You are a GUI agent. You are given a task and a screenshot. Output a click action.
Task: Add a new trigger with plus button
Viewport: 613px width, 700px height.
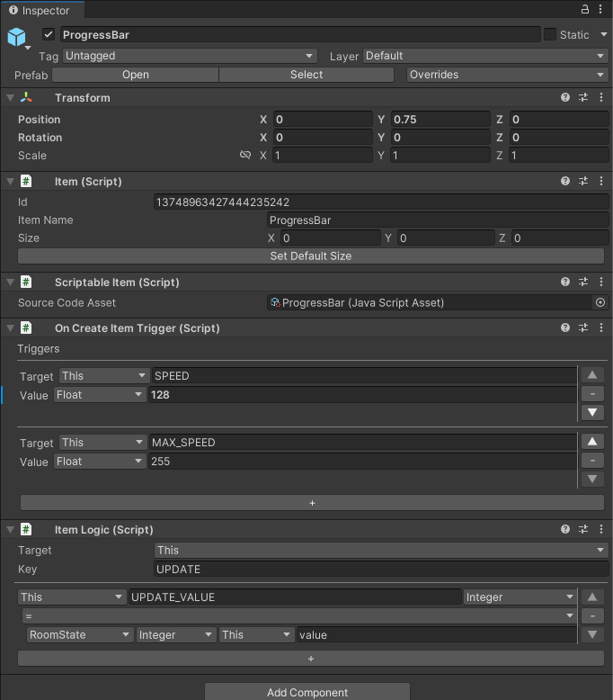pyautogui.click(x=312, y=503)
